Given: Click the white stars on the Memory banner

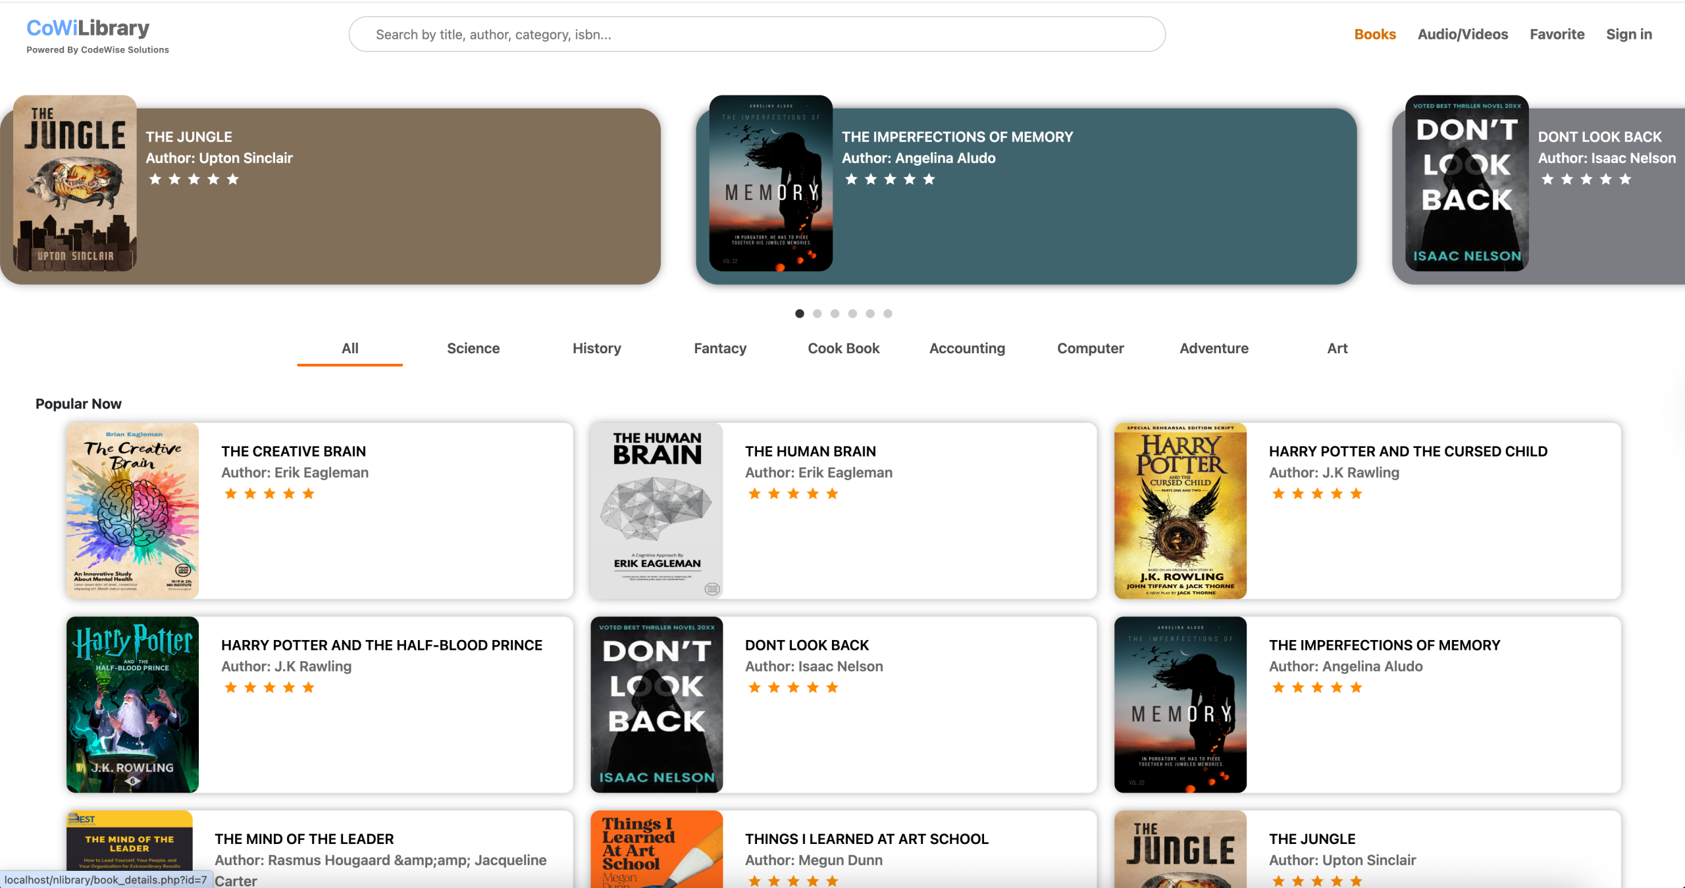Looking at the screenshot, I should tap(890, 179).
